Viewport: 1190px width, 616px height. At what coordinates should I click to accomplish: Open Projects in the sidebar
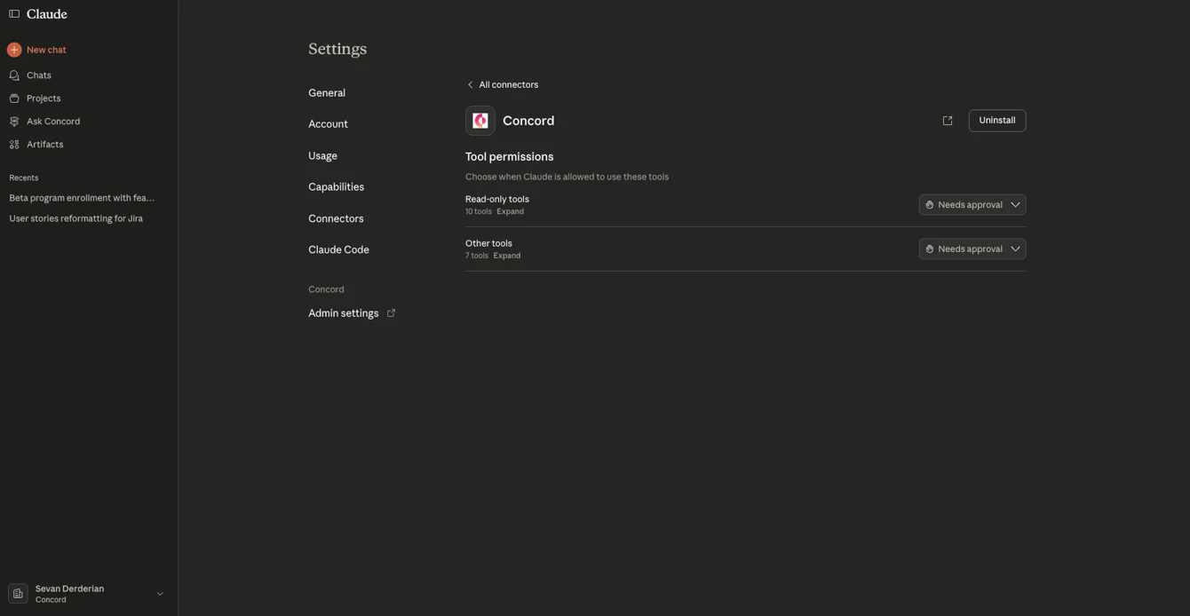click(44, 99)
